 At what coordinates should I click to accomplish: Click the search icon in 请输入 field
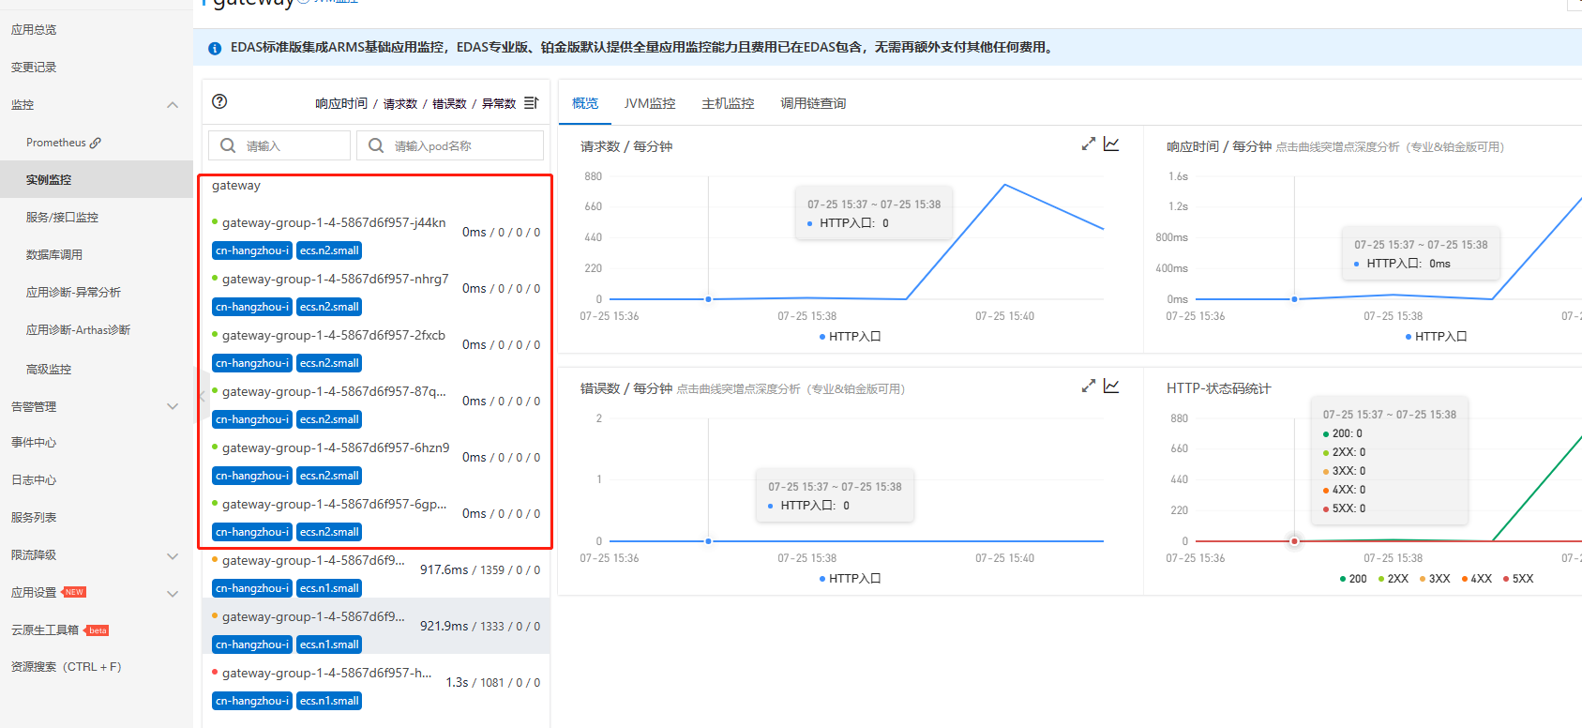tap(228, 145)
